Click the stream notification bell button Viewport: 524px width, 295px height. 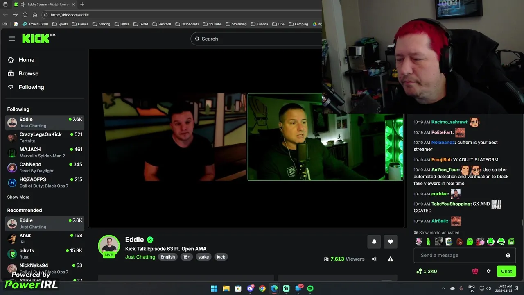(374, 242)
